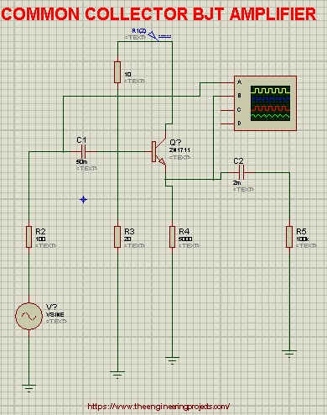Click the blue origin crosshair marker

(x=83, y=200)
